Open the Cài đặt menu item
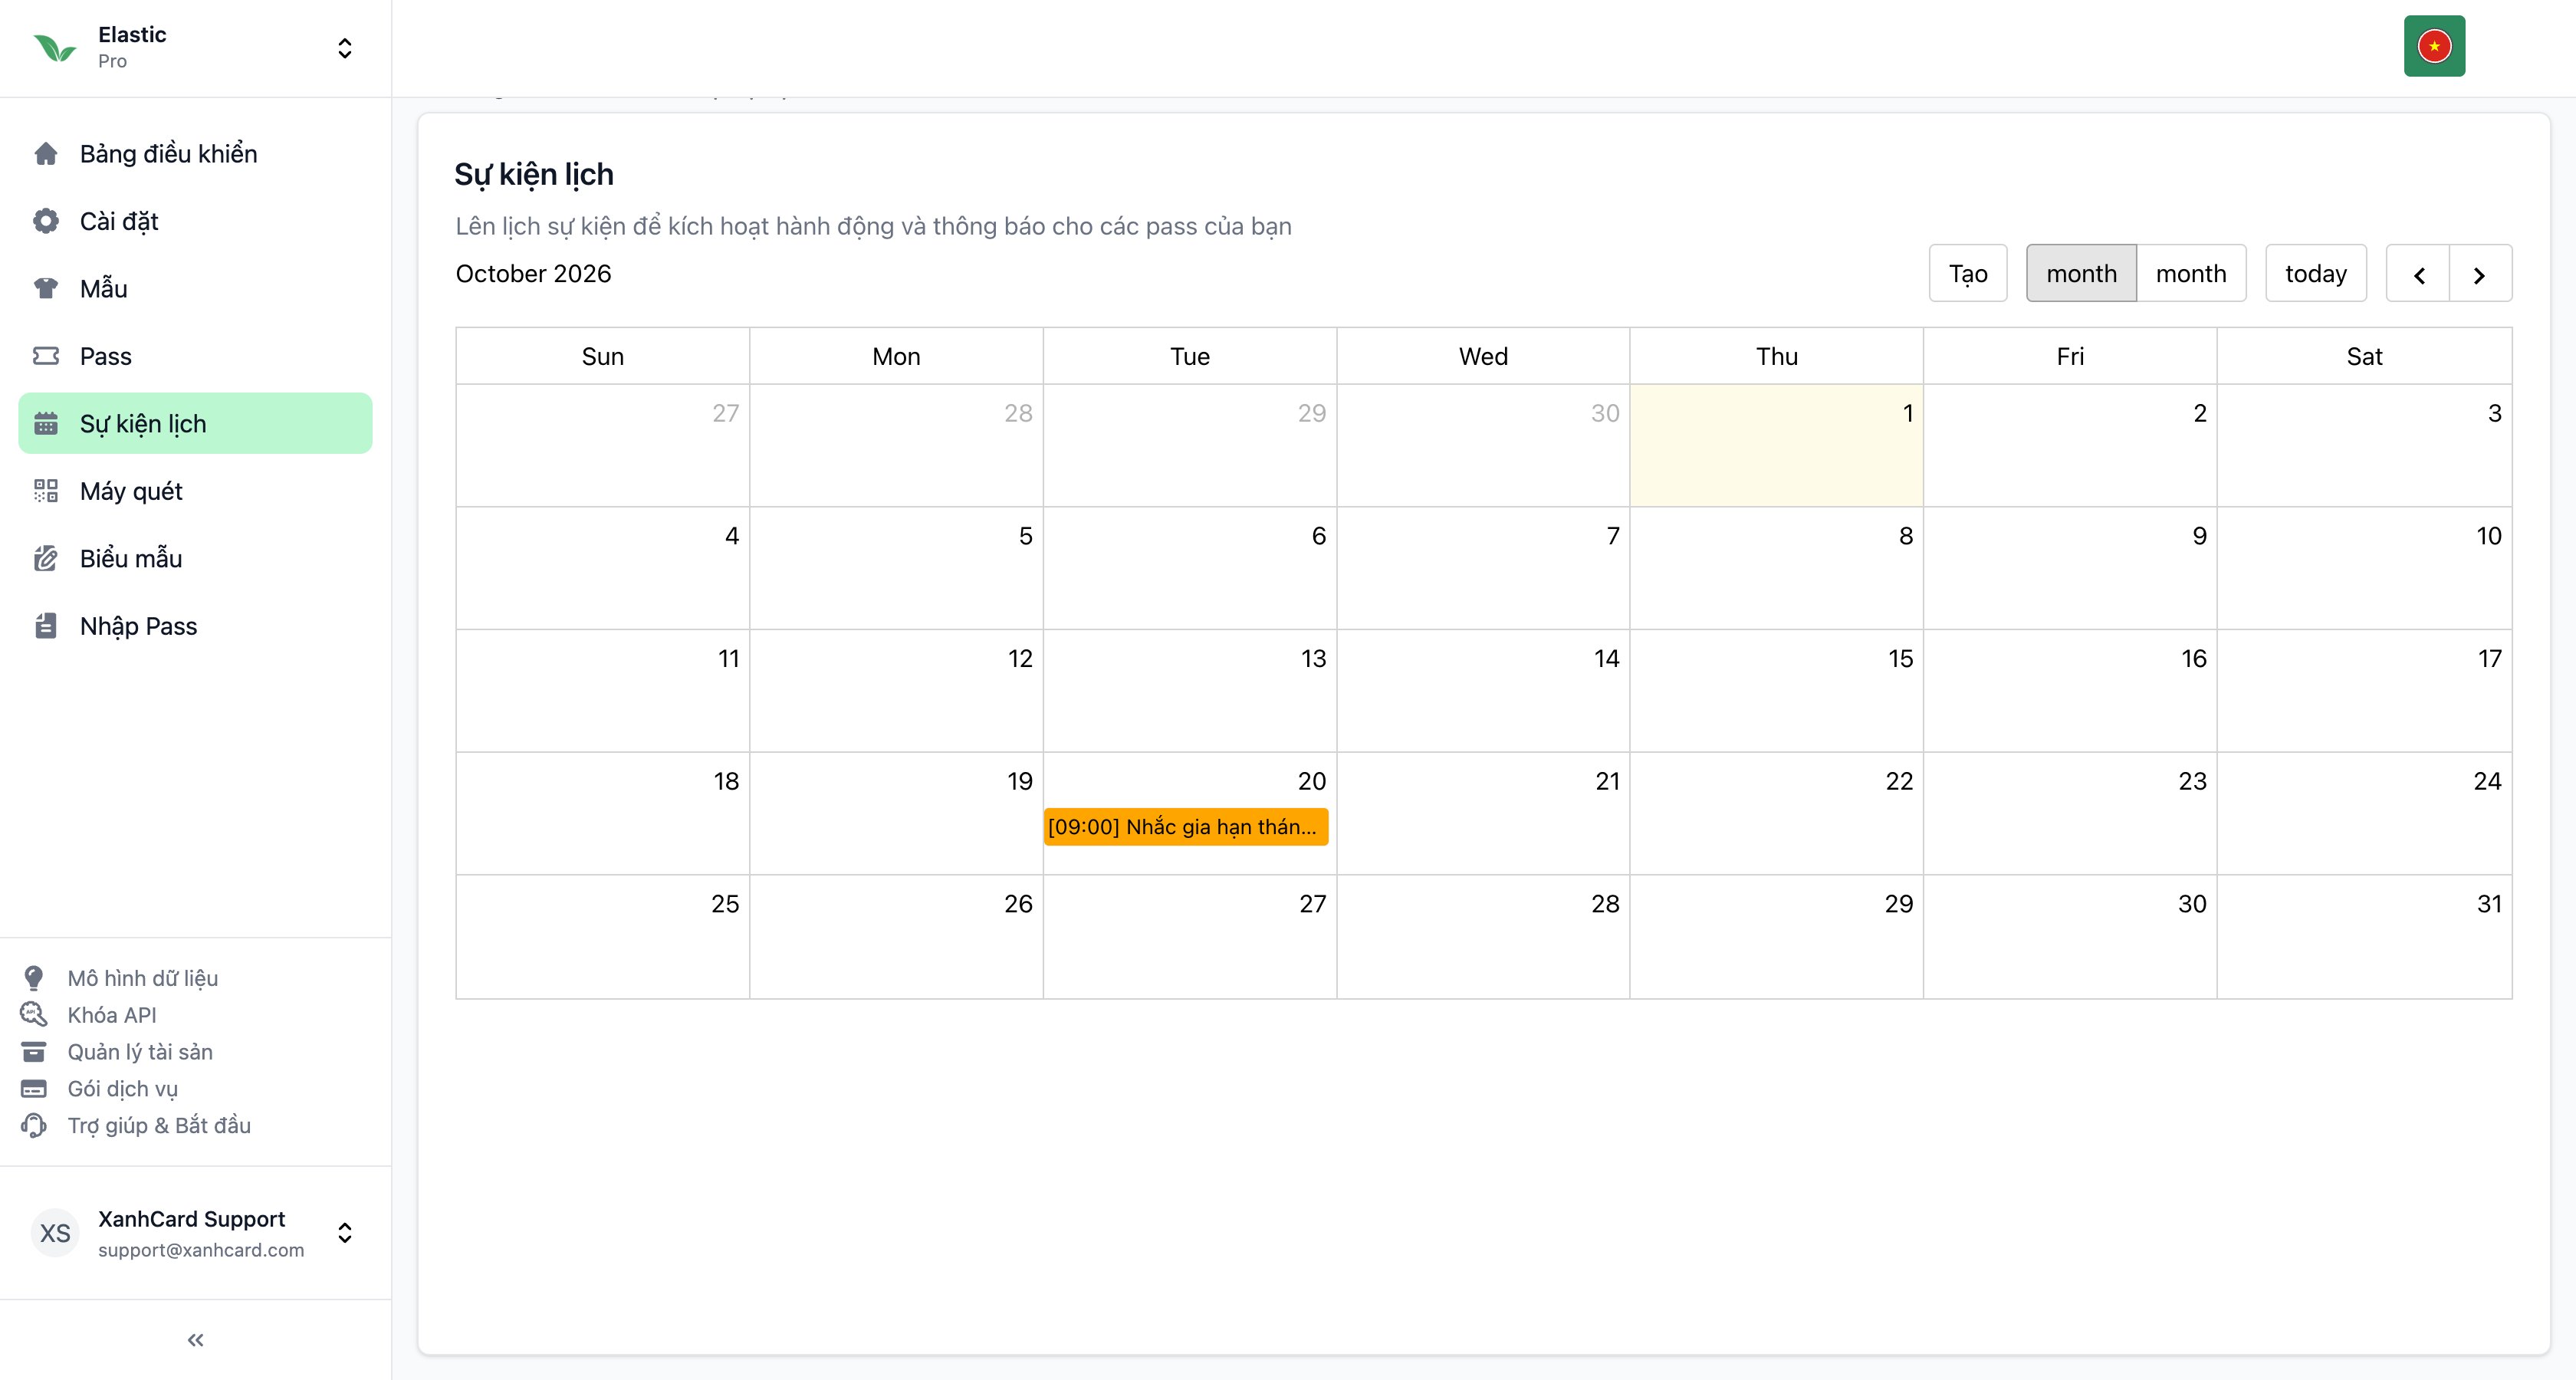 tap(195, 221)
